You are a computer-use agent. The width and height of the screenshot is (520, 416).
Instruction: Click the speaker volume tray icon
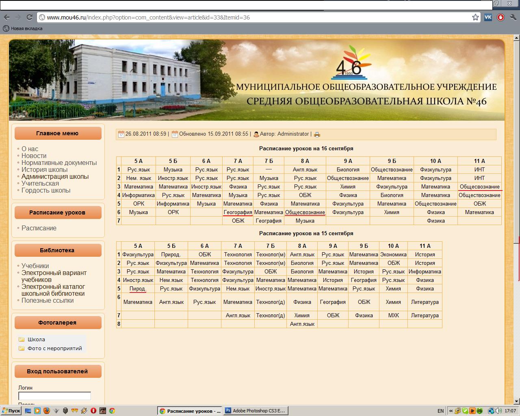498,411
